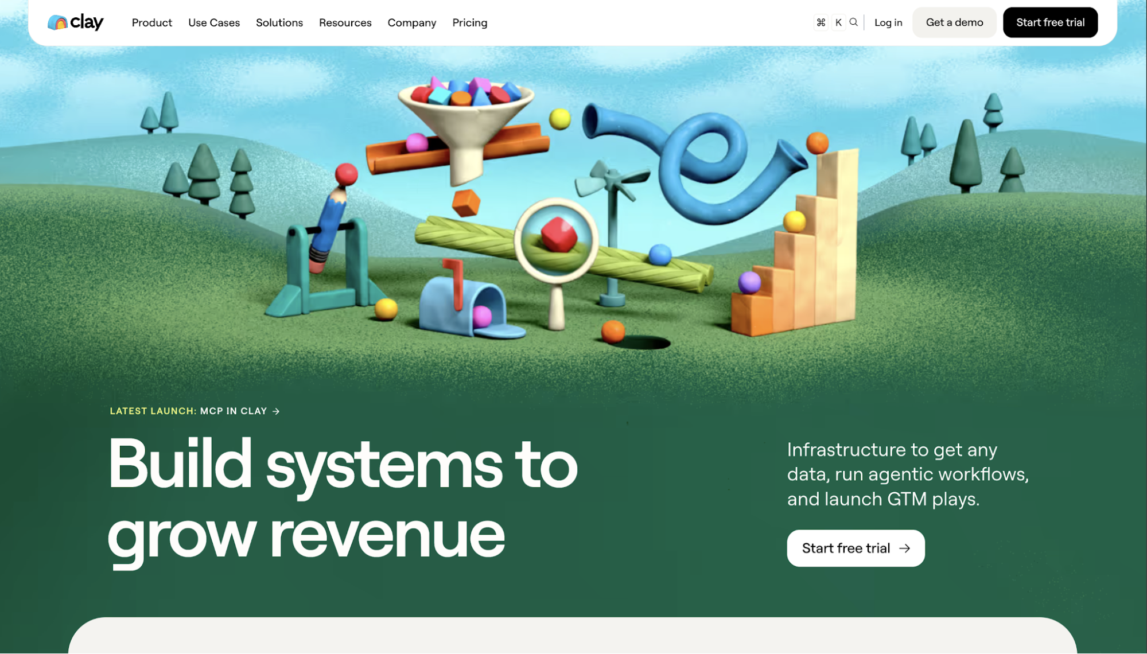Click the white Start free trial hero button

[856, 548]
